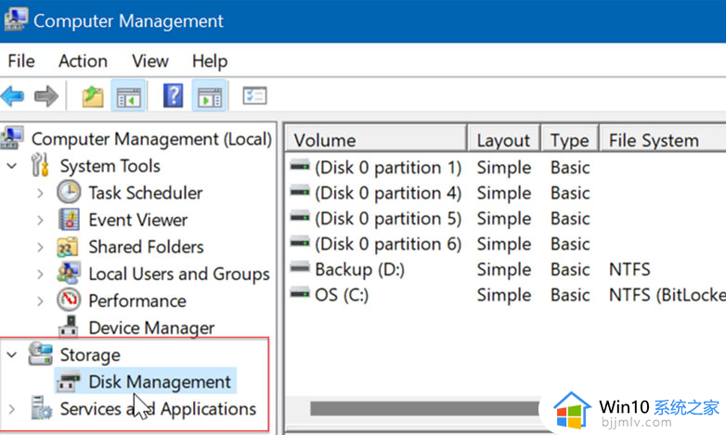
Task: Click the Settings checklist toolbar icon
Action: [x=254, y=96]
